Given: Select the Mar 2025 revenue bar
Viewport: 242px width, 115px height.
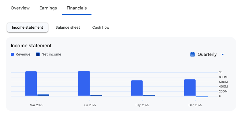Looking at the screenshot, I should (31, 84).
